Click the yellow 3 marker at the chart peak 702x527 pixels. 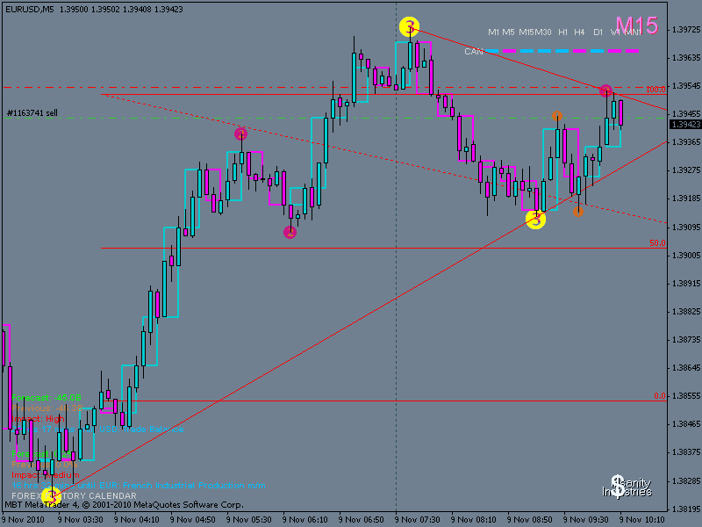pyautogui.click(x=409, y=27)
